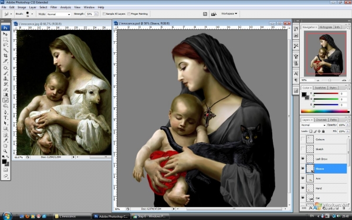Open the Filter menu

click(53, 7)
